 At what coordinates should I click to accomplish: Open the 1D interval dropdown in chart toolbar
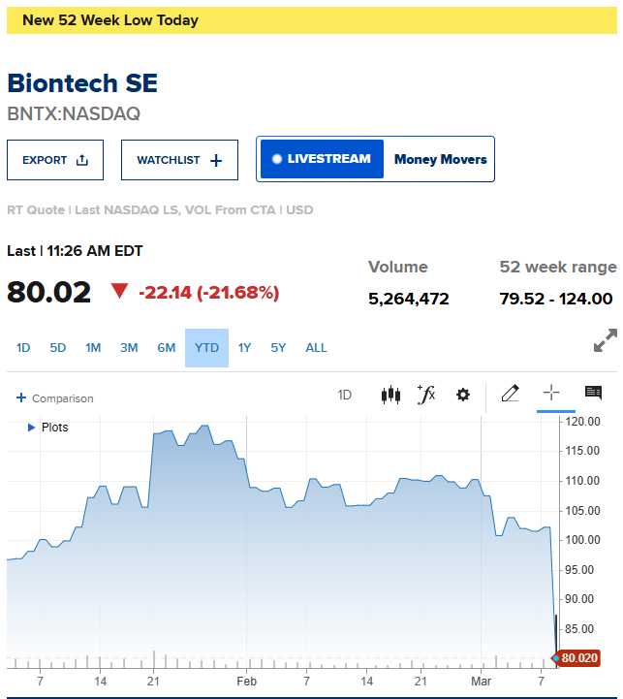pyautogui.click(x=345, y=395)
